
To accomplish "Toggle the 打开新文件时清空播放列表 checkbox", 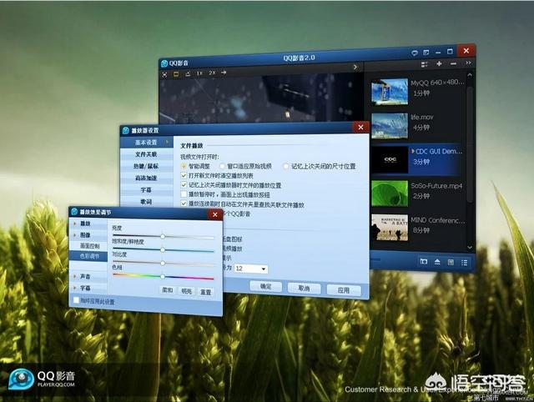I will click(184, 176).
